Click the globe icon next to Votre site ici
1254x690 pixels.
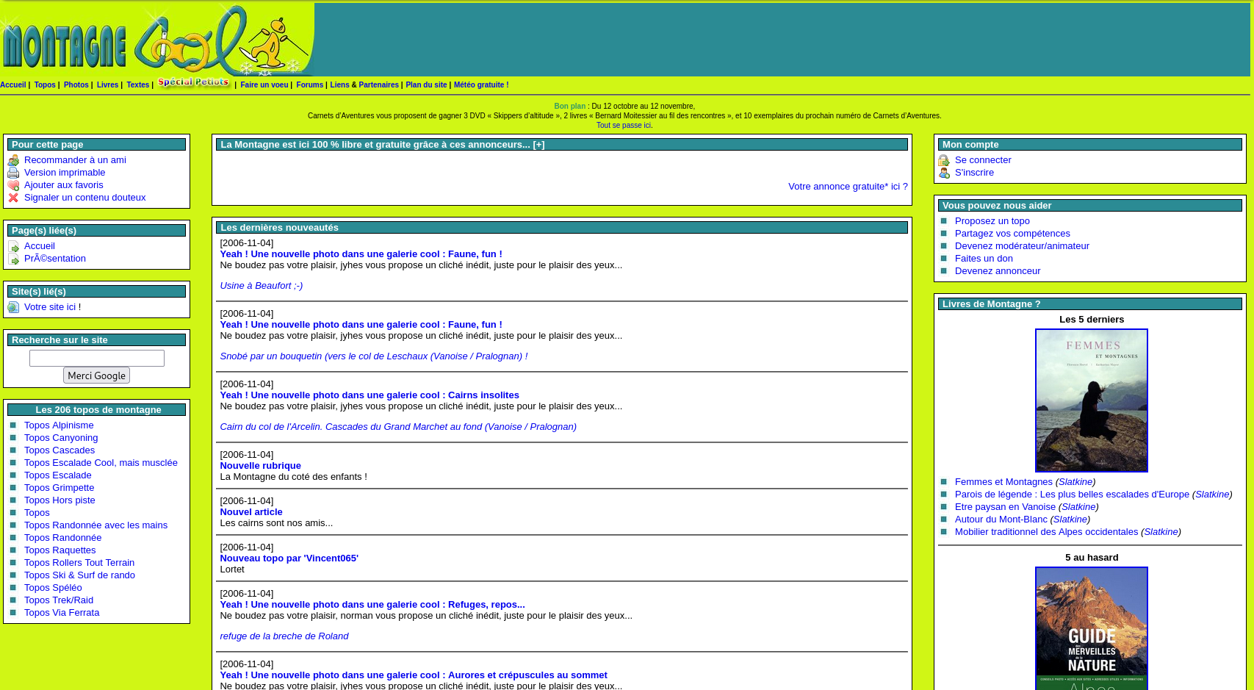coord(13,306)
